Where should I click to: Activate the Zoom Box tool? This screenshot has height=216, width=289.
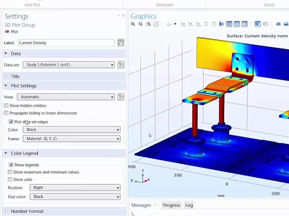(x=148, y=24)
